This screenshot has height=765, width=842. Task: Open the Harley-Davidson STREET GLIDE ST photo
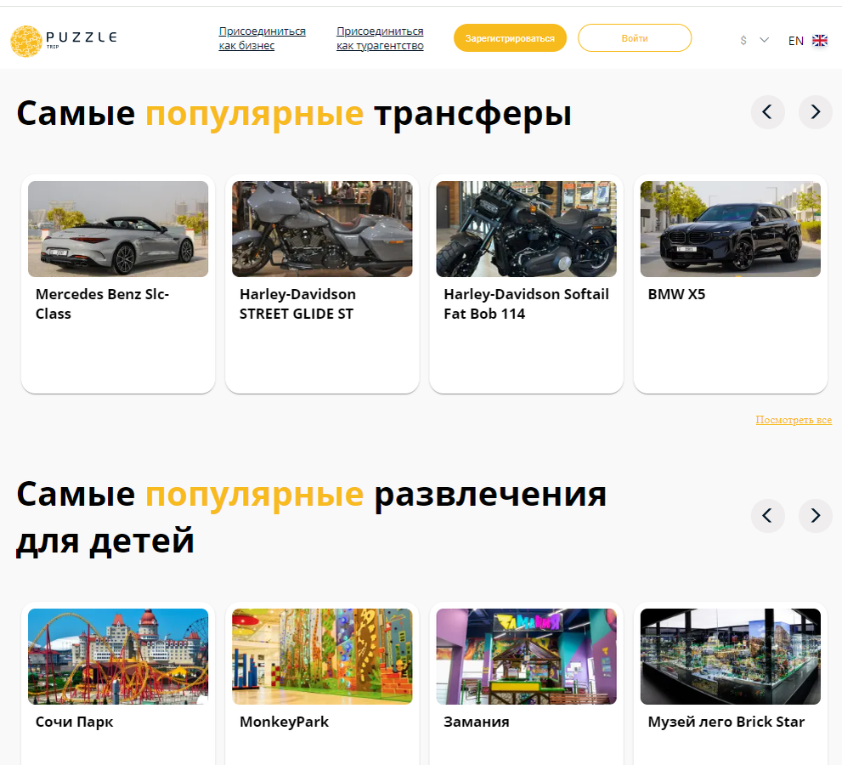click(x=322, y=229)
